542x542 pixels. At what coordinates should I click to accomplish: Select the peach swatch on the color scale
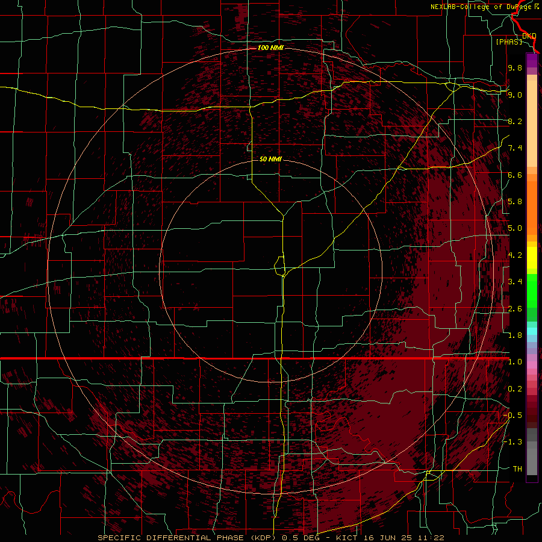pyautogui.click(x=532, y=123)
